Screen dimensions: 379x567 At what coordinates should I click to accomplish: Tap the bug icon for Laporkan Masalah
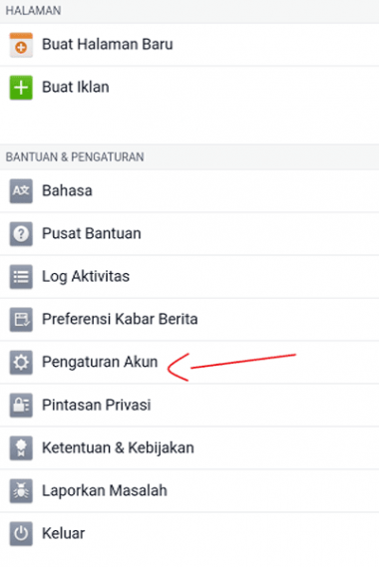point(21,490)
